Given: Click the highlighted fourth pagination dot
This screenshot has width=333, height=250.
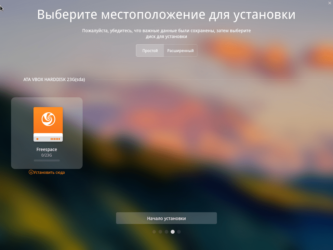Looking at the screenshot, I should 173,232.
